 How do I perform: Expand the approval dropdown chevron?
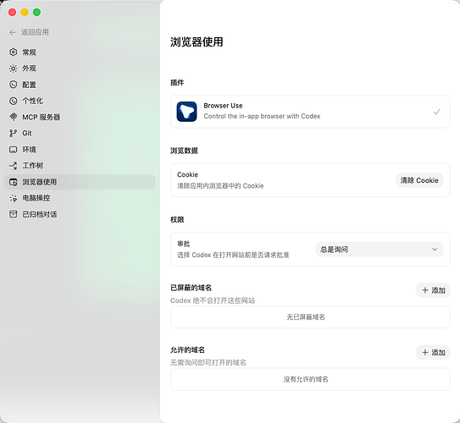click(x=435, y=250)
